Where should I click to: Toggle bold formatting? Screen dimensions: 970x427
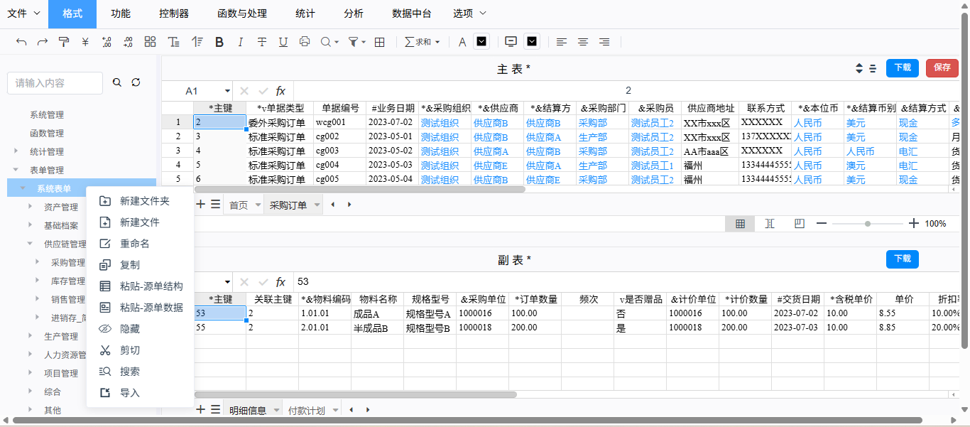[x=219, y=42]
